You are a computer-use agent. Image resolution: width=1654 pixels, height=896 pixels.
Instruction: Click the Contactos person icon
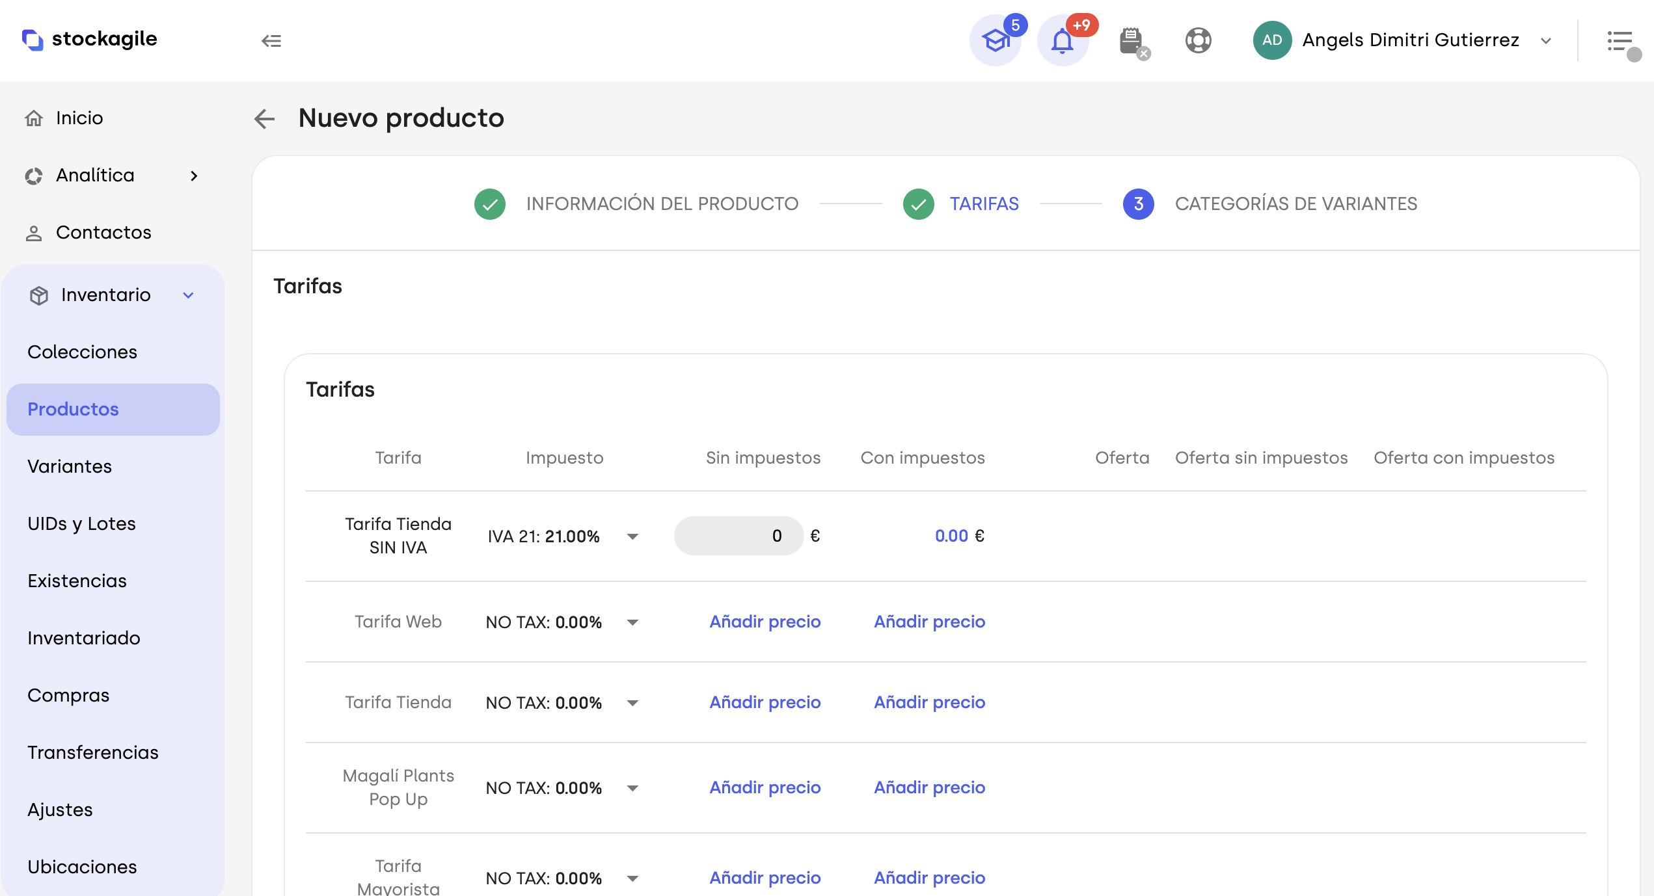34,233
